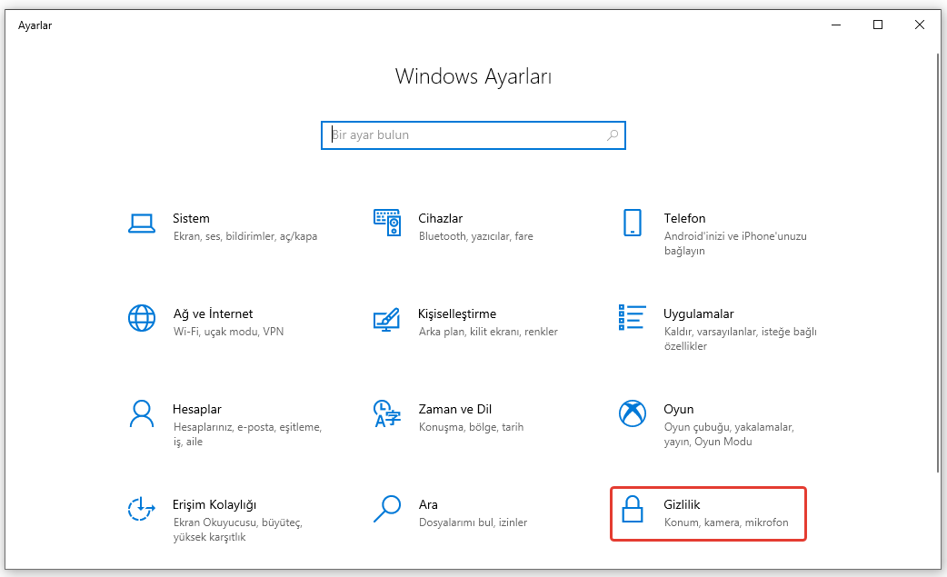
Task: Maximize the Ayarlar window
Action: (x=878, y=25)
